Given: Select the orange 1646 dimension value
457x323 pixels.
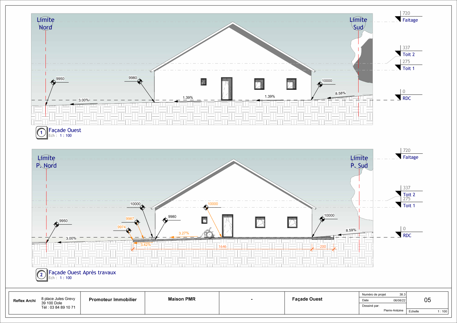Looking at the screenshot, I should (222, 247).
